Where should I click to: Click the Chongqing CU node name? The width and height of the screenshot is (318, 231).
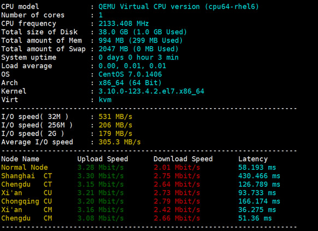pyautogui.click(x=27, y=202)
